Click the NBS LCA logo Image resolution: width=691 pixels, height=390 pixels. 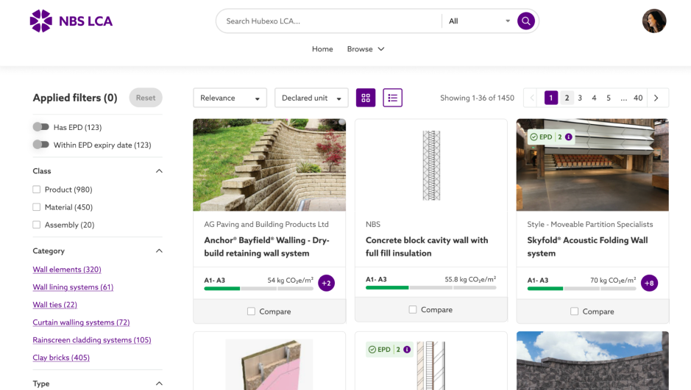click(71, 21)
